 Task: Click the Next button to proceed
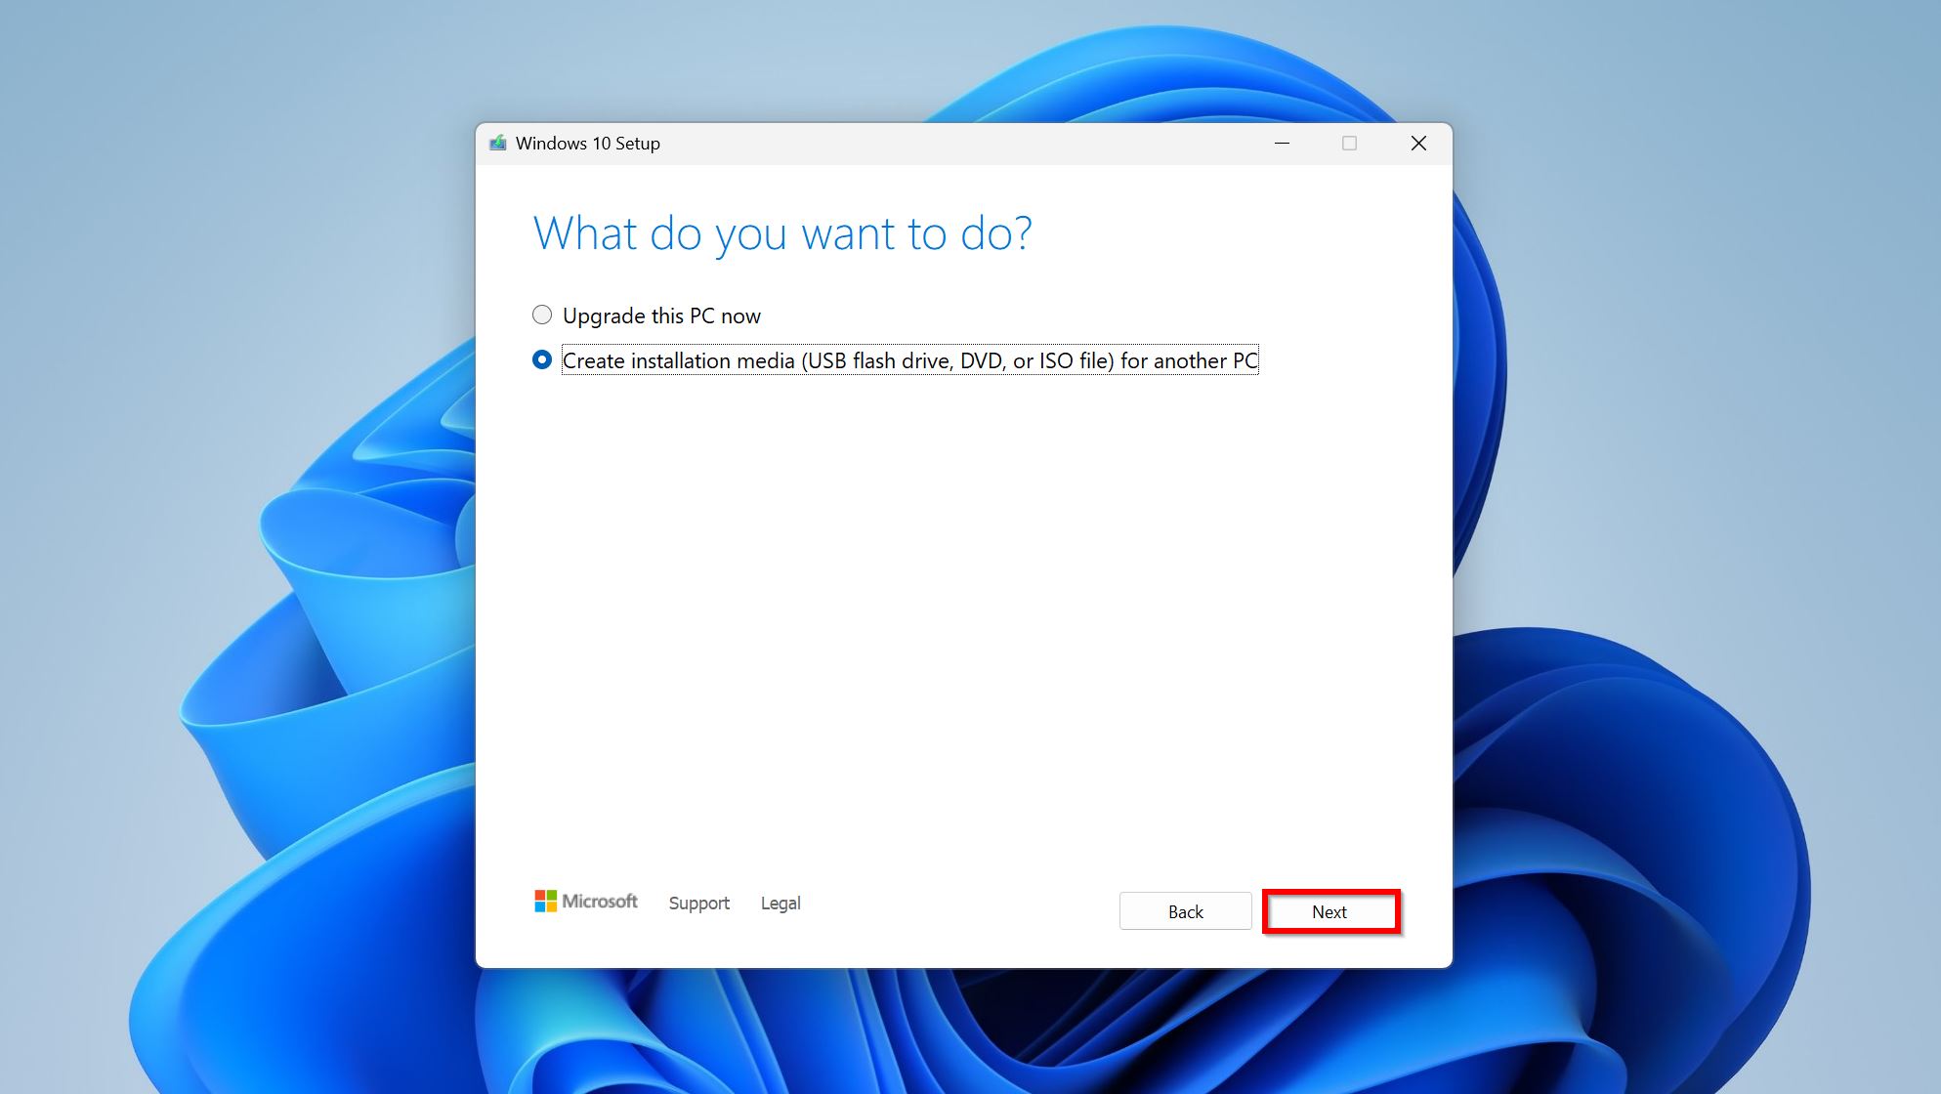click(x=1329, y=910)
